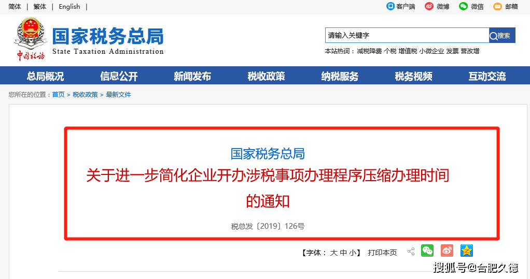The image size is (530, 279).
Task: Click the 搜索 search button
Action: click(x=502, y=35)
